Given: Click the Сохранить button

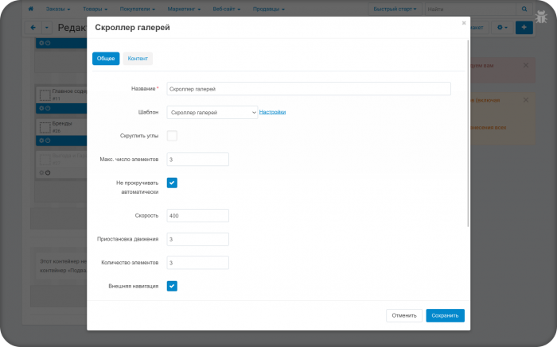Looking at the screenshot, I should 445,315.
